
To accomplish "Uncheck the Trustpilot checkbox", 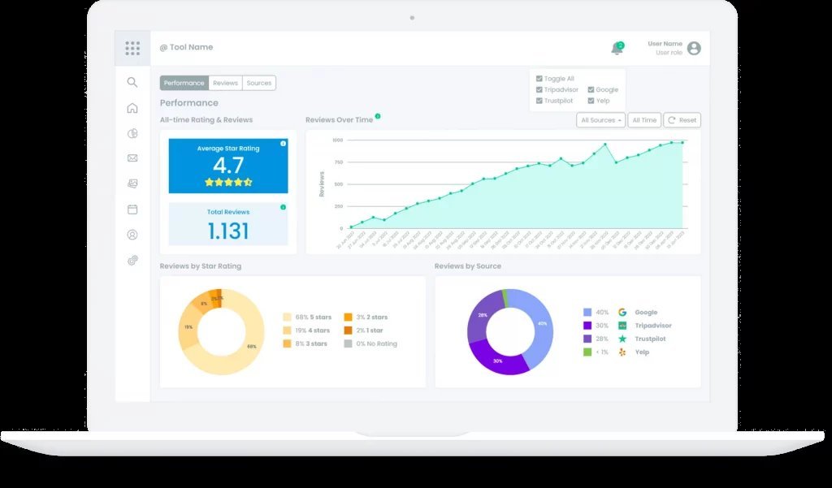I will tap(539, 101).
